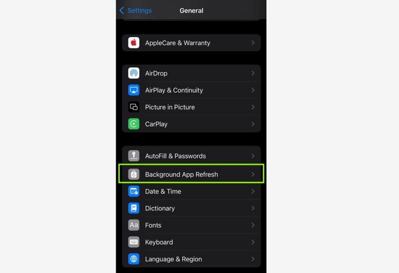
Task: Tap the green CarPlay icon
Action: [134, 124]
